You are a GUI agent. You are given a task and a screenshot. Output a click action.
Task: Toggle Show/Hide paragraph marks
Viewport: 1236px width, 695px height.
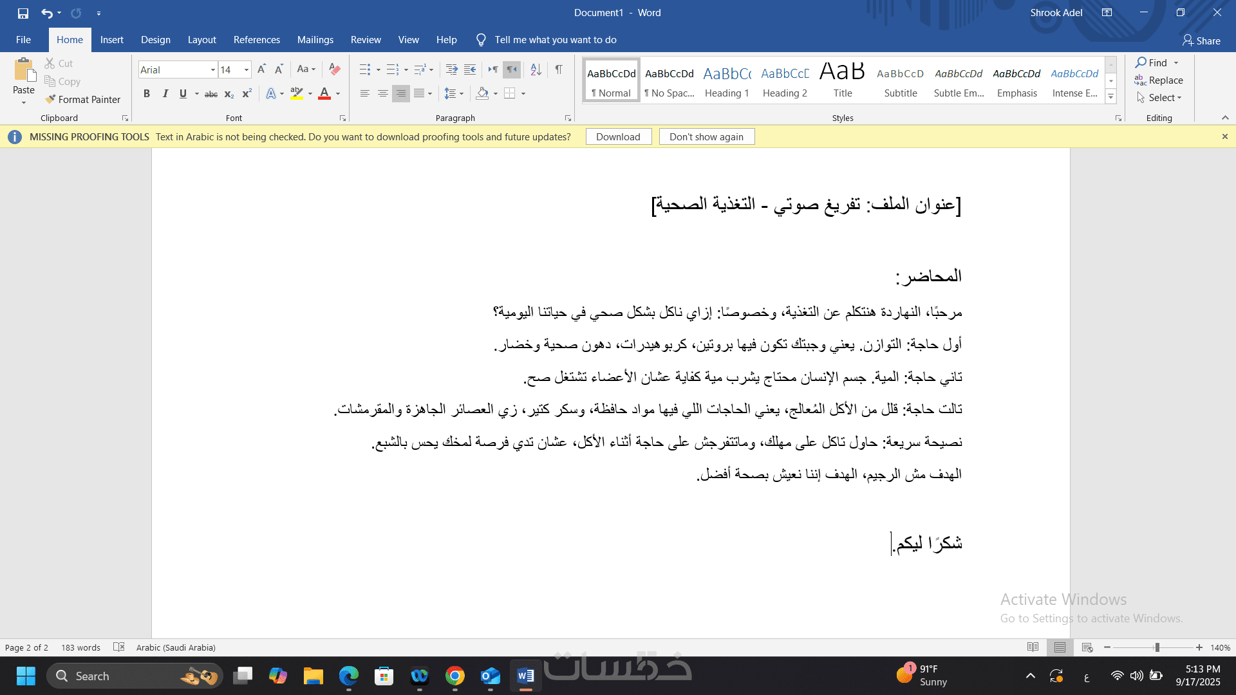pos(559,69)
